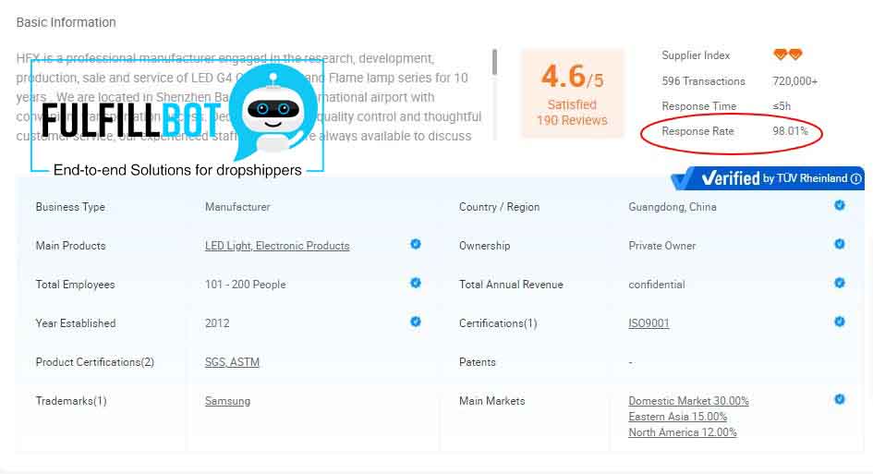Viewport: 873px width, 474px height.
Task: Click the Supplier Index diamond icons
Action: tap(787, 55)
